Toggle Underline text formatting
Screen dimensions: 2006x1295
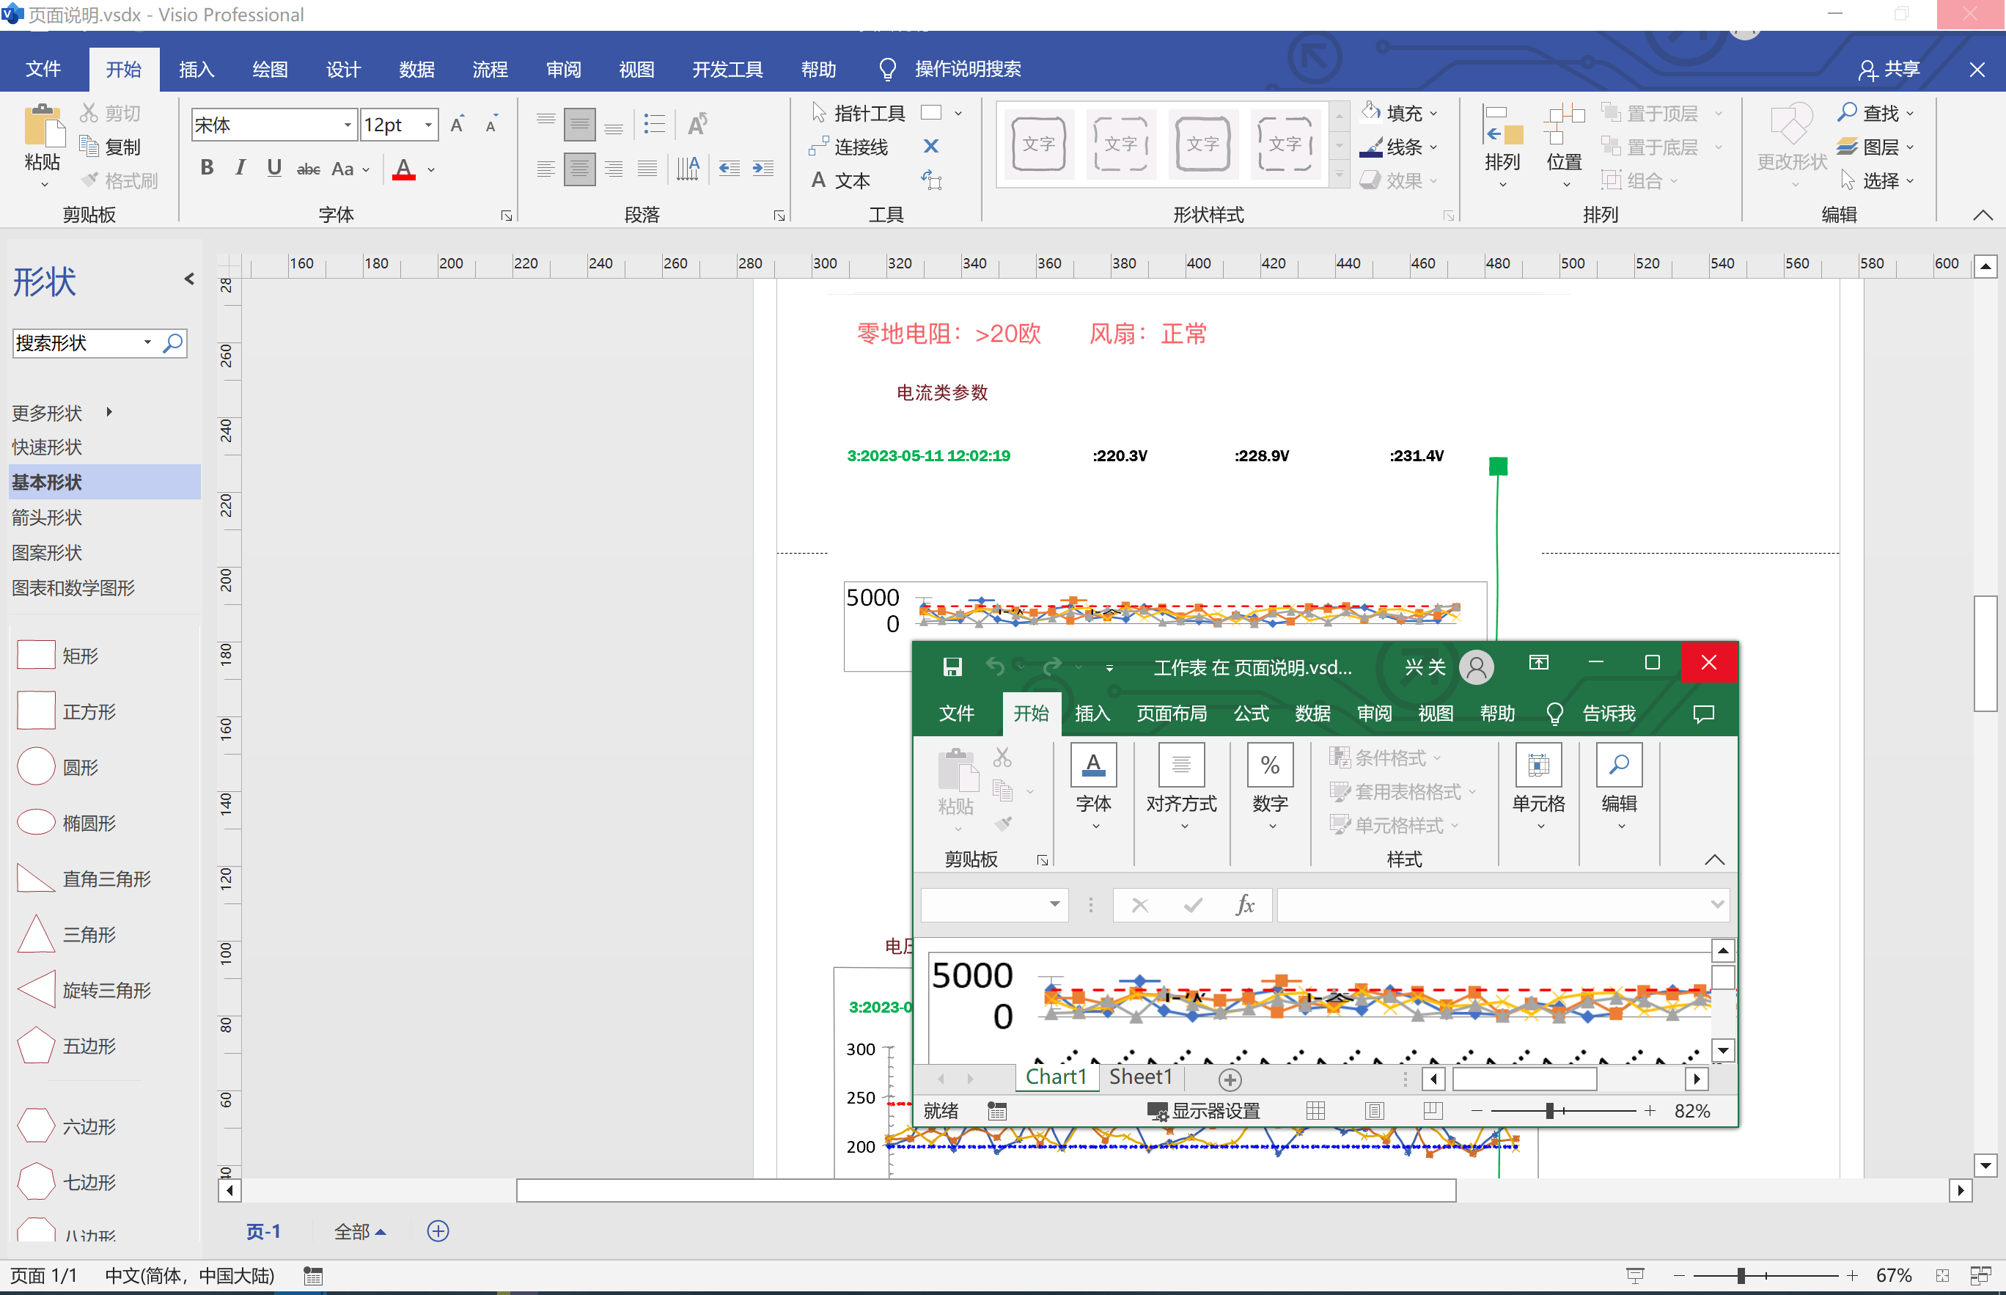[273, 168]
